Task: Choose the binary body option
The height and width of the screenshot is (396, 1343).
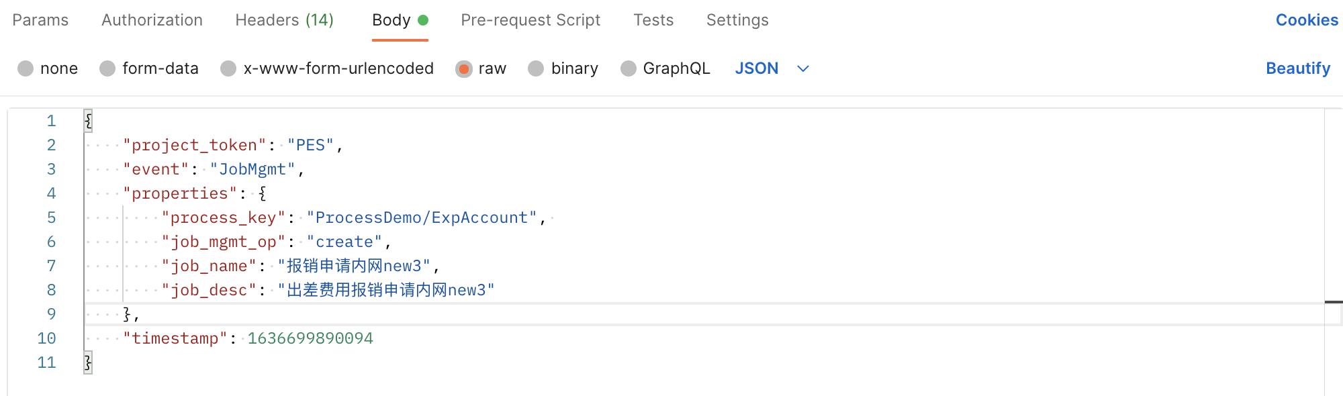Action: click(563, 68)
